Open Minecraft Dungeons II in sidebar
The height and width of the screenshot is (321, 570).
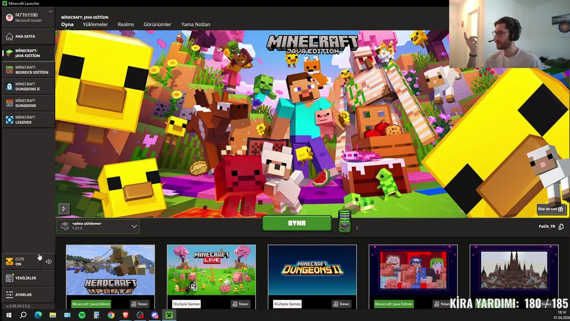click(28, 86)
